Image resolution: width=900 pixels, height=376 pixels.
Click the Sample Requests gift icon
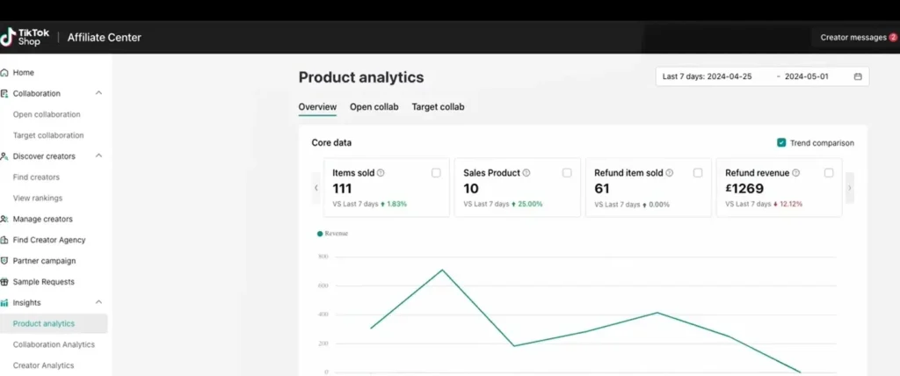[x=5, y=282]
